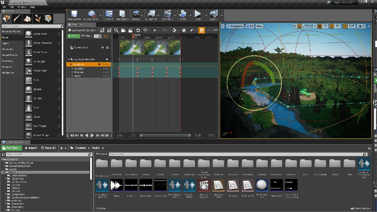Screen dimensions: 377x212
Task: Select the translate gizmo in viewport toolbar
Action: pyautogui.click(x=295, y=26)
